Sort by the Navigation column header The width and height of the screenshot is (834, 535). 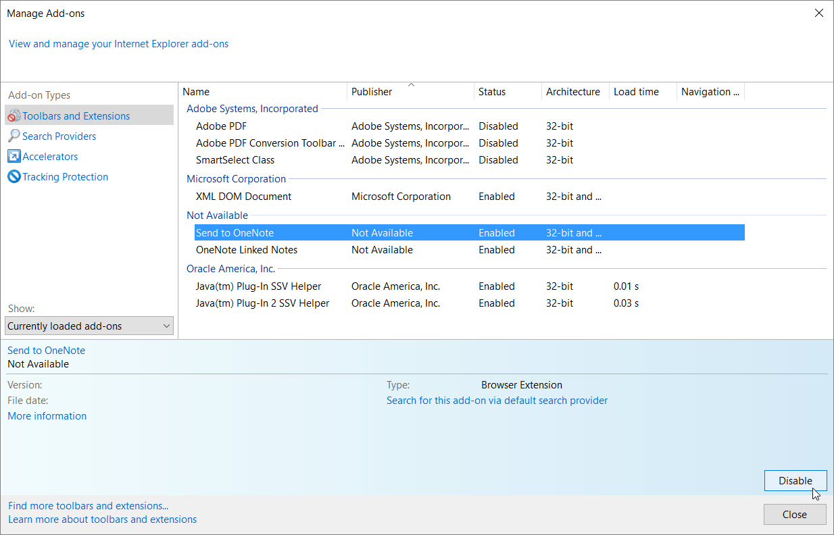[x=710, y=92]
